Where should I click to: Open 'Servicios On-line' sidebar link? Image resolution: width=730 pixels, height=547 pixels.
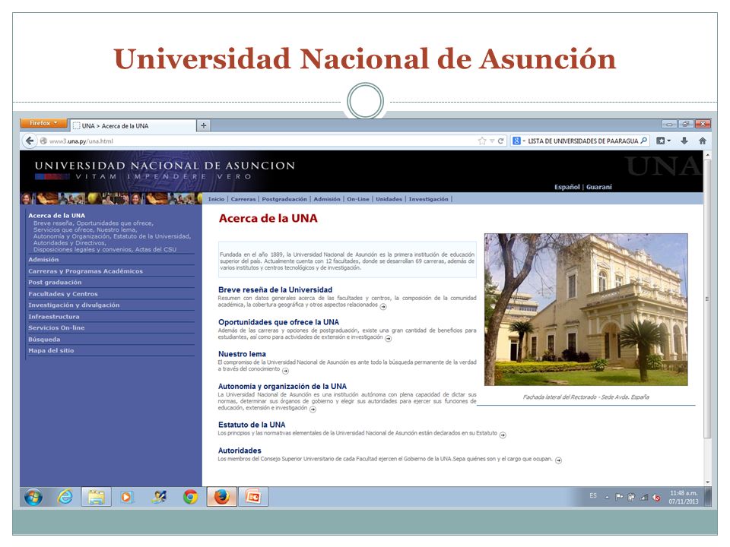pos(56,328)
